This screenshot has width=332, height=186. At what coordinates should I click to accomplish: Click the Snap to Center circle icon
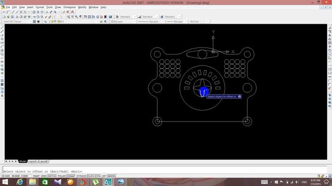(34, 12)
